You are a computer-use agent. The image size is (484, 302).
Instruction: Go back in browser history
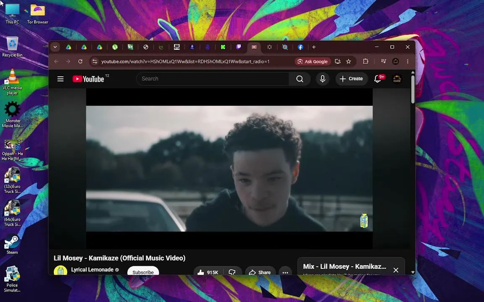pos(56,61)
